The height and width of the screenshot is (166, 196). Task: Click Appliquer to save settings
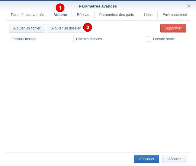tap(147, 159)
